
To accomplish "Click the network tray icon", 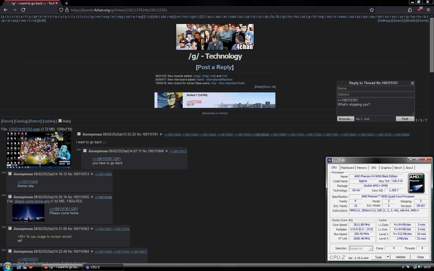I will coord(415,267).
